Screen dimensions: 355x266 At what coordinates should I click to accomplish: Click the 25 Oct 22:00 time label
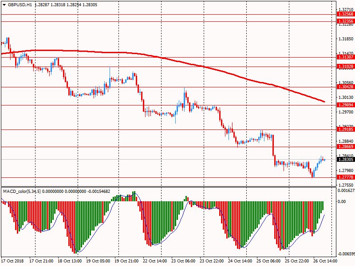tap(297, 261)
